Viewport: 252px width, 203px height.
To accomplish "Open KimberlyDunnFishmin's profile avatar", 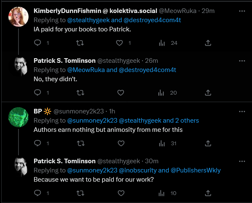I will [x=18, y=16].
